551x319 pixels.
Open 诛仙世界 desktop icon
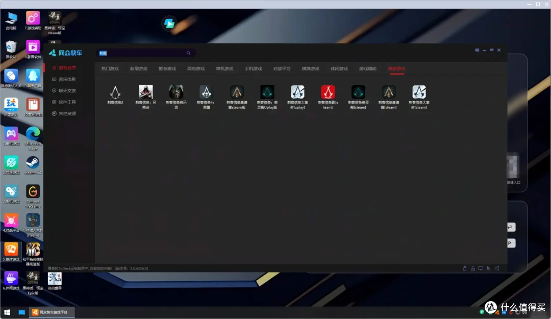click(x=55, y=281)
